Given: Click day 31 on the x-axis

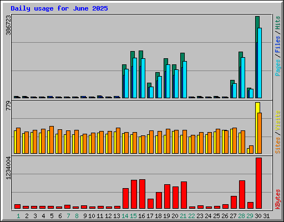Looking at the screenshot, I should [x=266, y=216].
